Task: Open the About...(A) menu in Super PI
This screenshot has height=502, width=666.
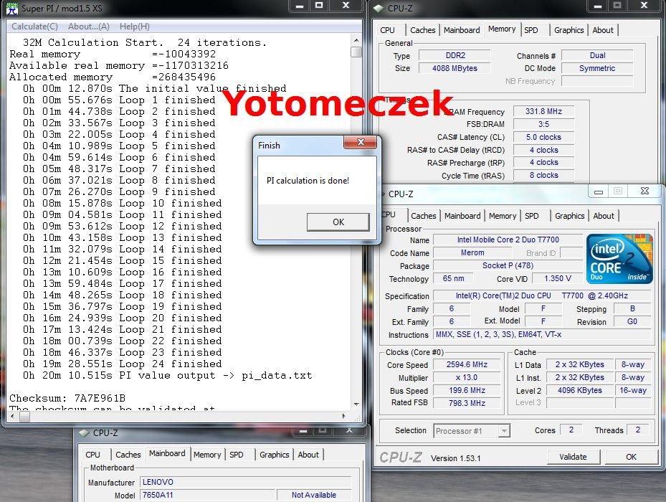Action: [x=89, y=27]
